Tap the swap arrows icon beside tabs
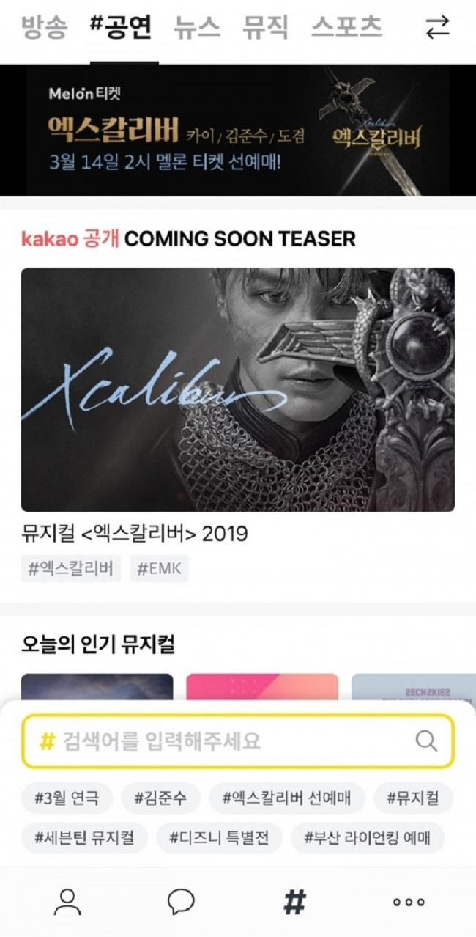 pos(437,28)
